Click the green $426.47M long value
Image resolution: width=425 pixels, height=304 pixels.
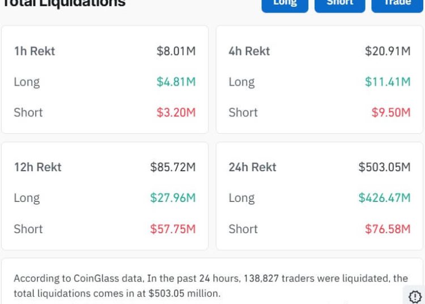tap(384, 198)
